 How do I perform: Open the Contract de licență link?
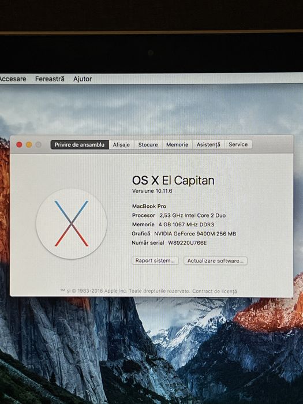point(214,291)
